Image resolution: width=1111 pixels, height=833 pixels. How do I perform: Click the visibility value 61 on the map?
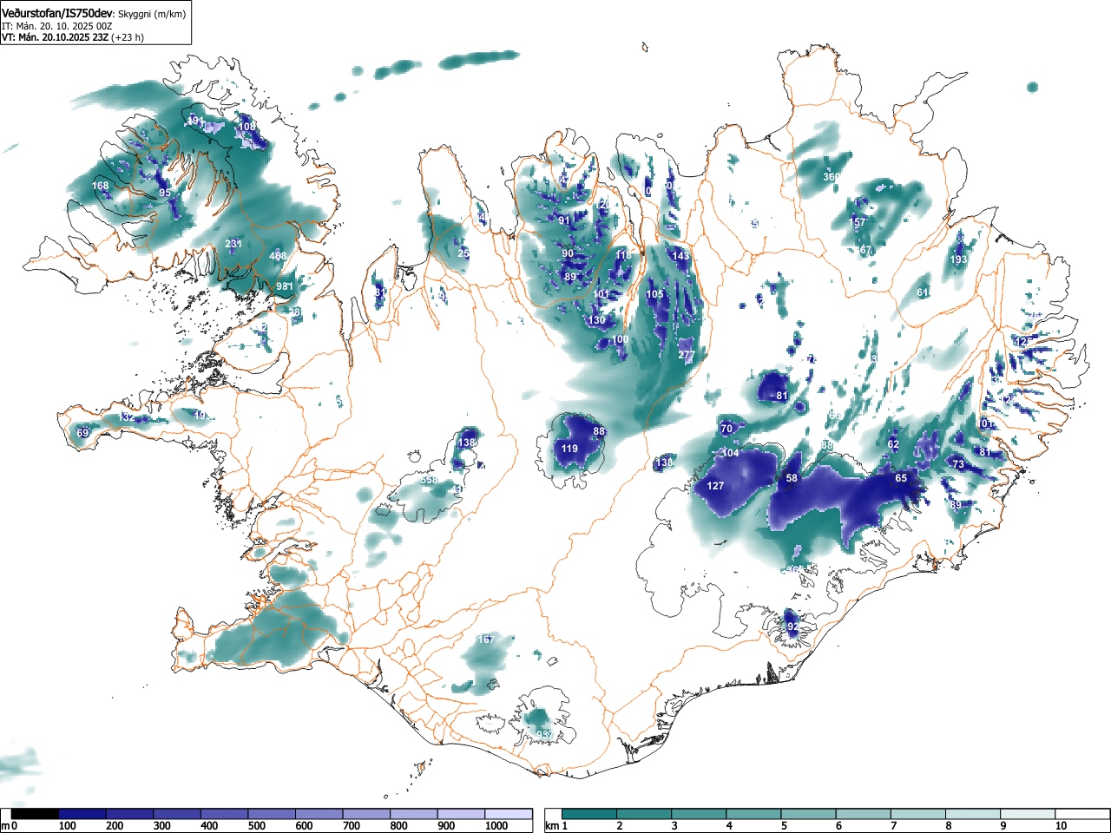[923, 292]
